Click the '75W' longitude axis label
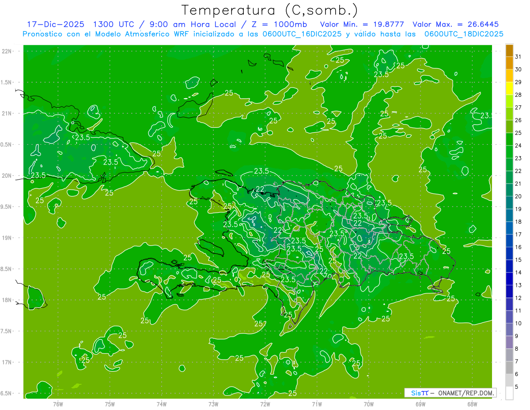 tap(110, 404)
